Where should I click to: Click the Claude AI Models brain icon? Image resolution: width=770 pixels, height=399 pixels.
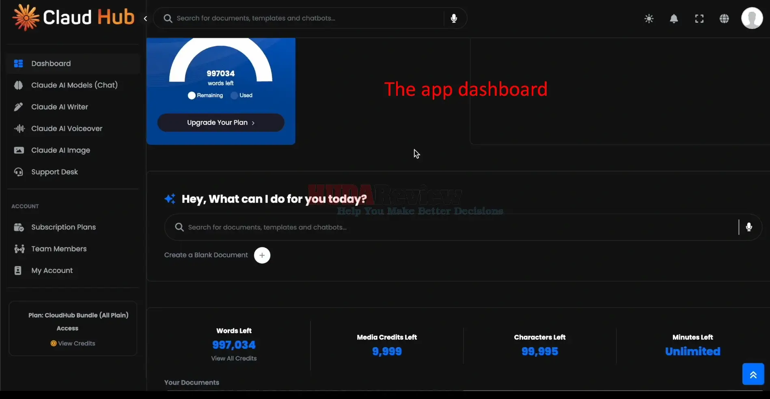18,85
